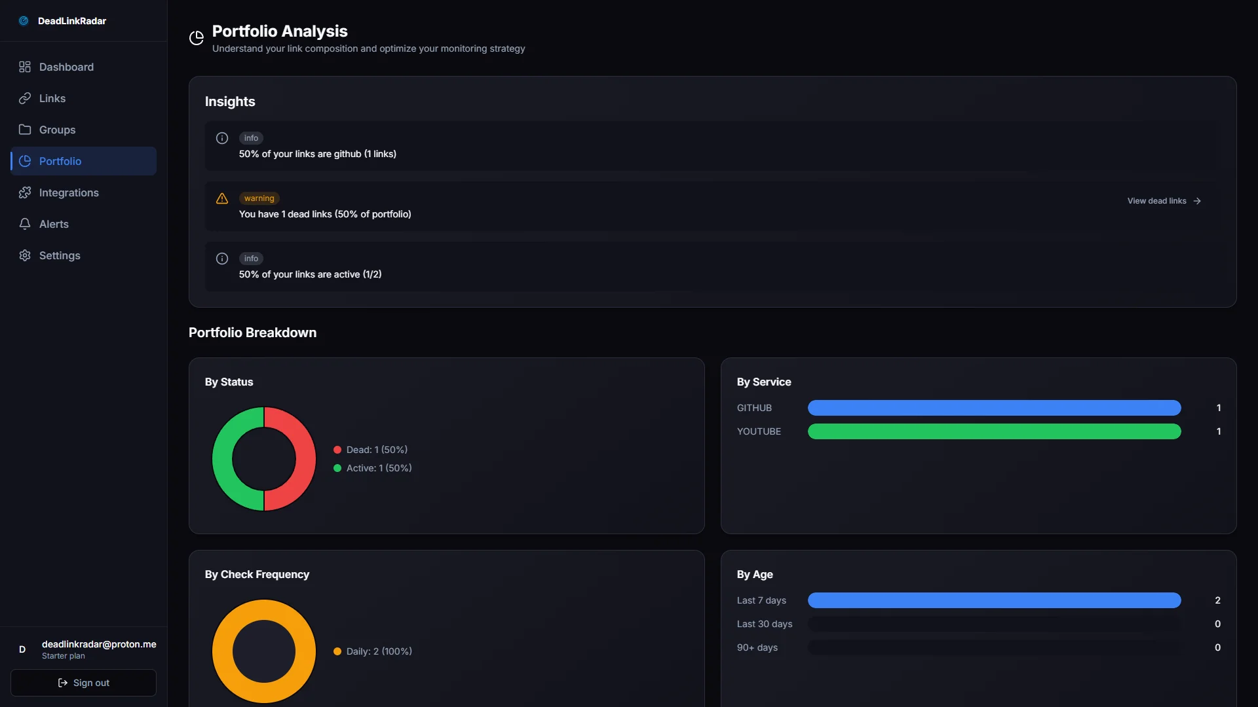The height and width of the screenshot is (707, 1258).
Task: Click the red Dead legend dot
Action: [337, 450]
